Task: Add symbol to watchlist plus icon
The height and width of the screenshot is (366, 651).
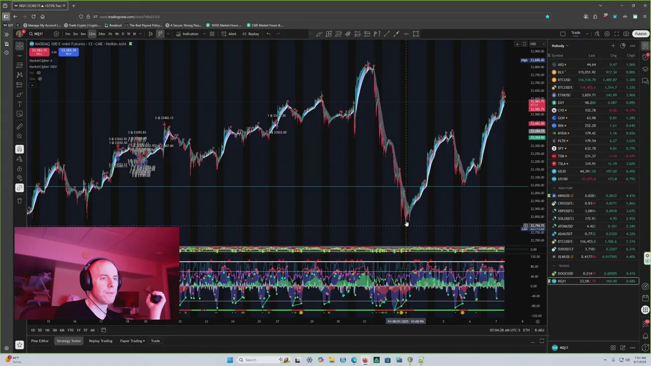Action: (x=613, y=46)
